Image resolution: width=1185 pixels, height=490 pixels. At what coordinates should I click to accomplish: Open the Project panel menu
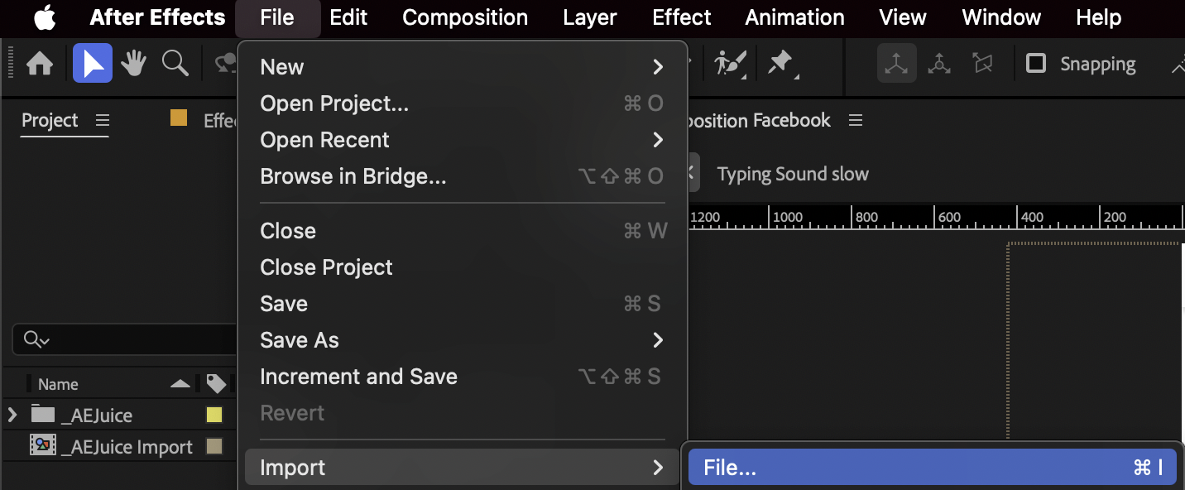[x=102, y=121]
